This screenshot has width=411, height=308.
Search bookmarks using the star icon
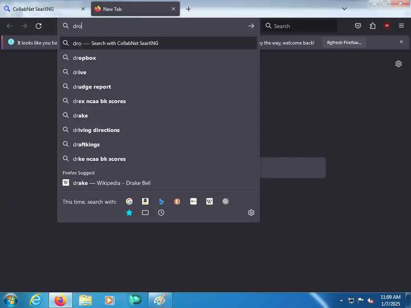[x=129, y=213]
